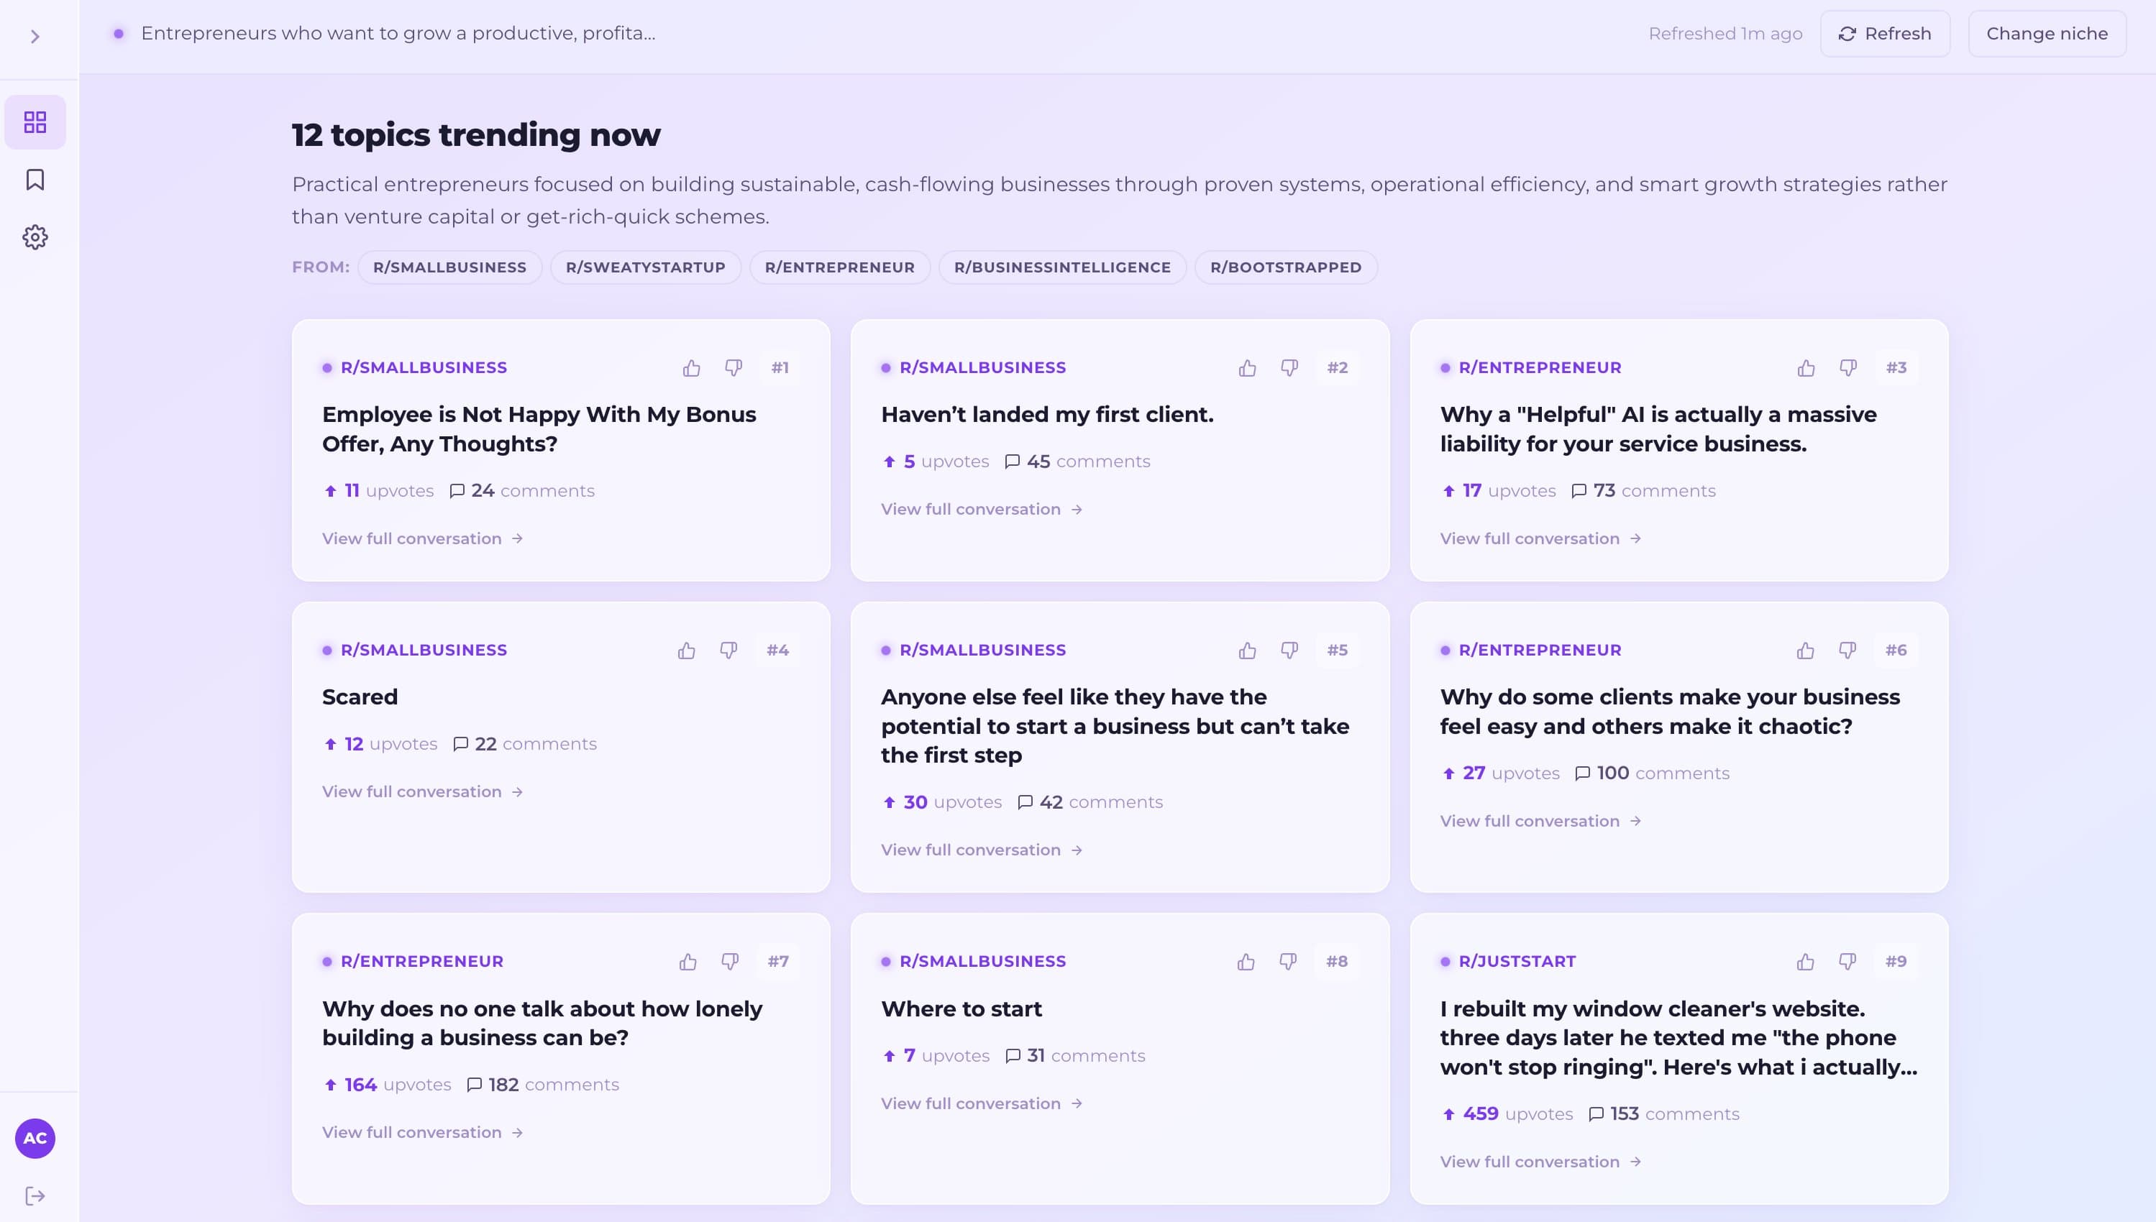This screenshot has height=1222, width=2156.
Task: Open saved bookmarks from the sidebar
Action: tap(35, 180)
